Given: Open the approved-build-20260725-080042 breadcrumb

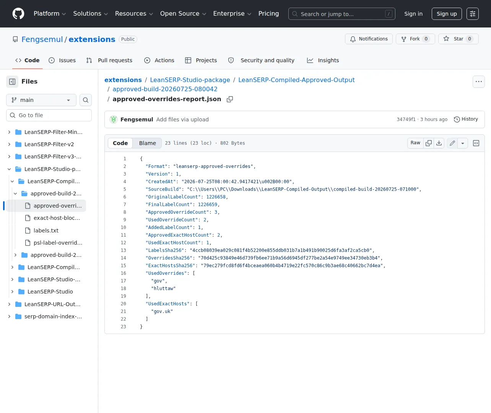Looking at the screenshot, I should 165,89.
